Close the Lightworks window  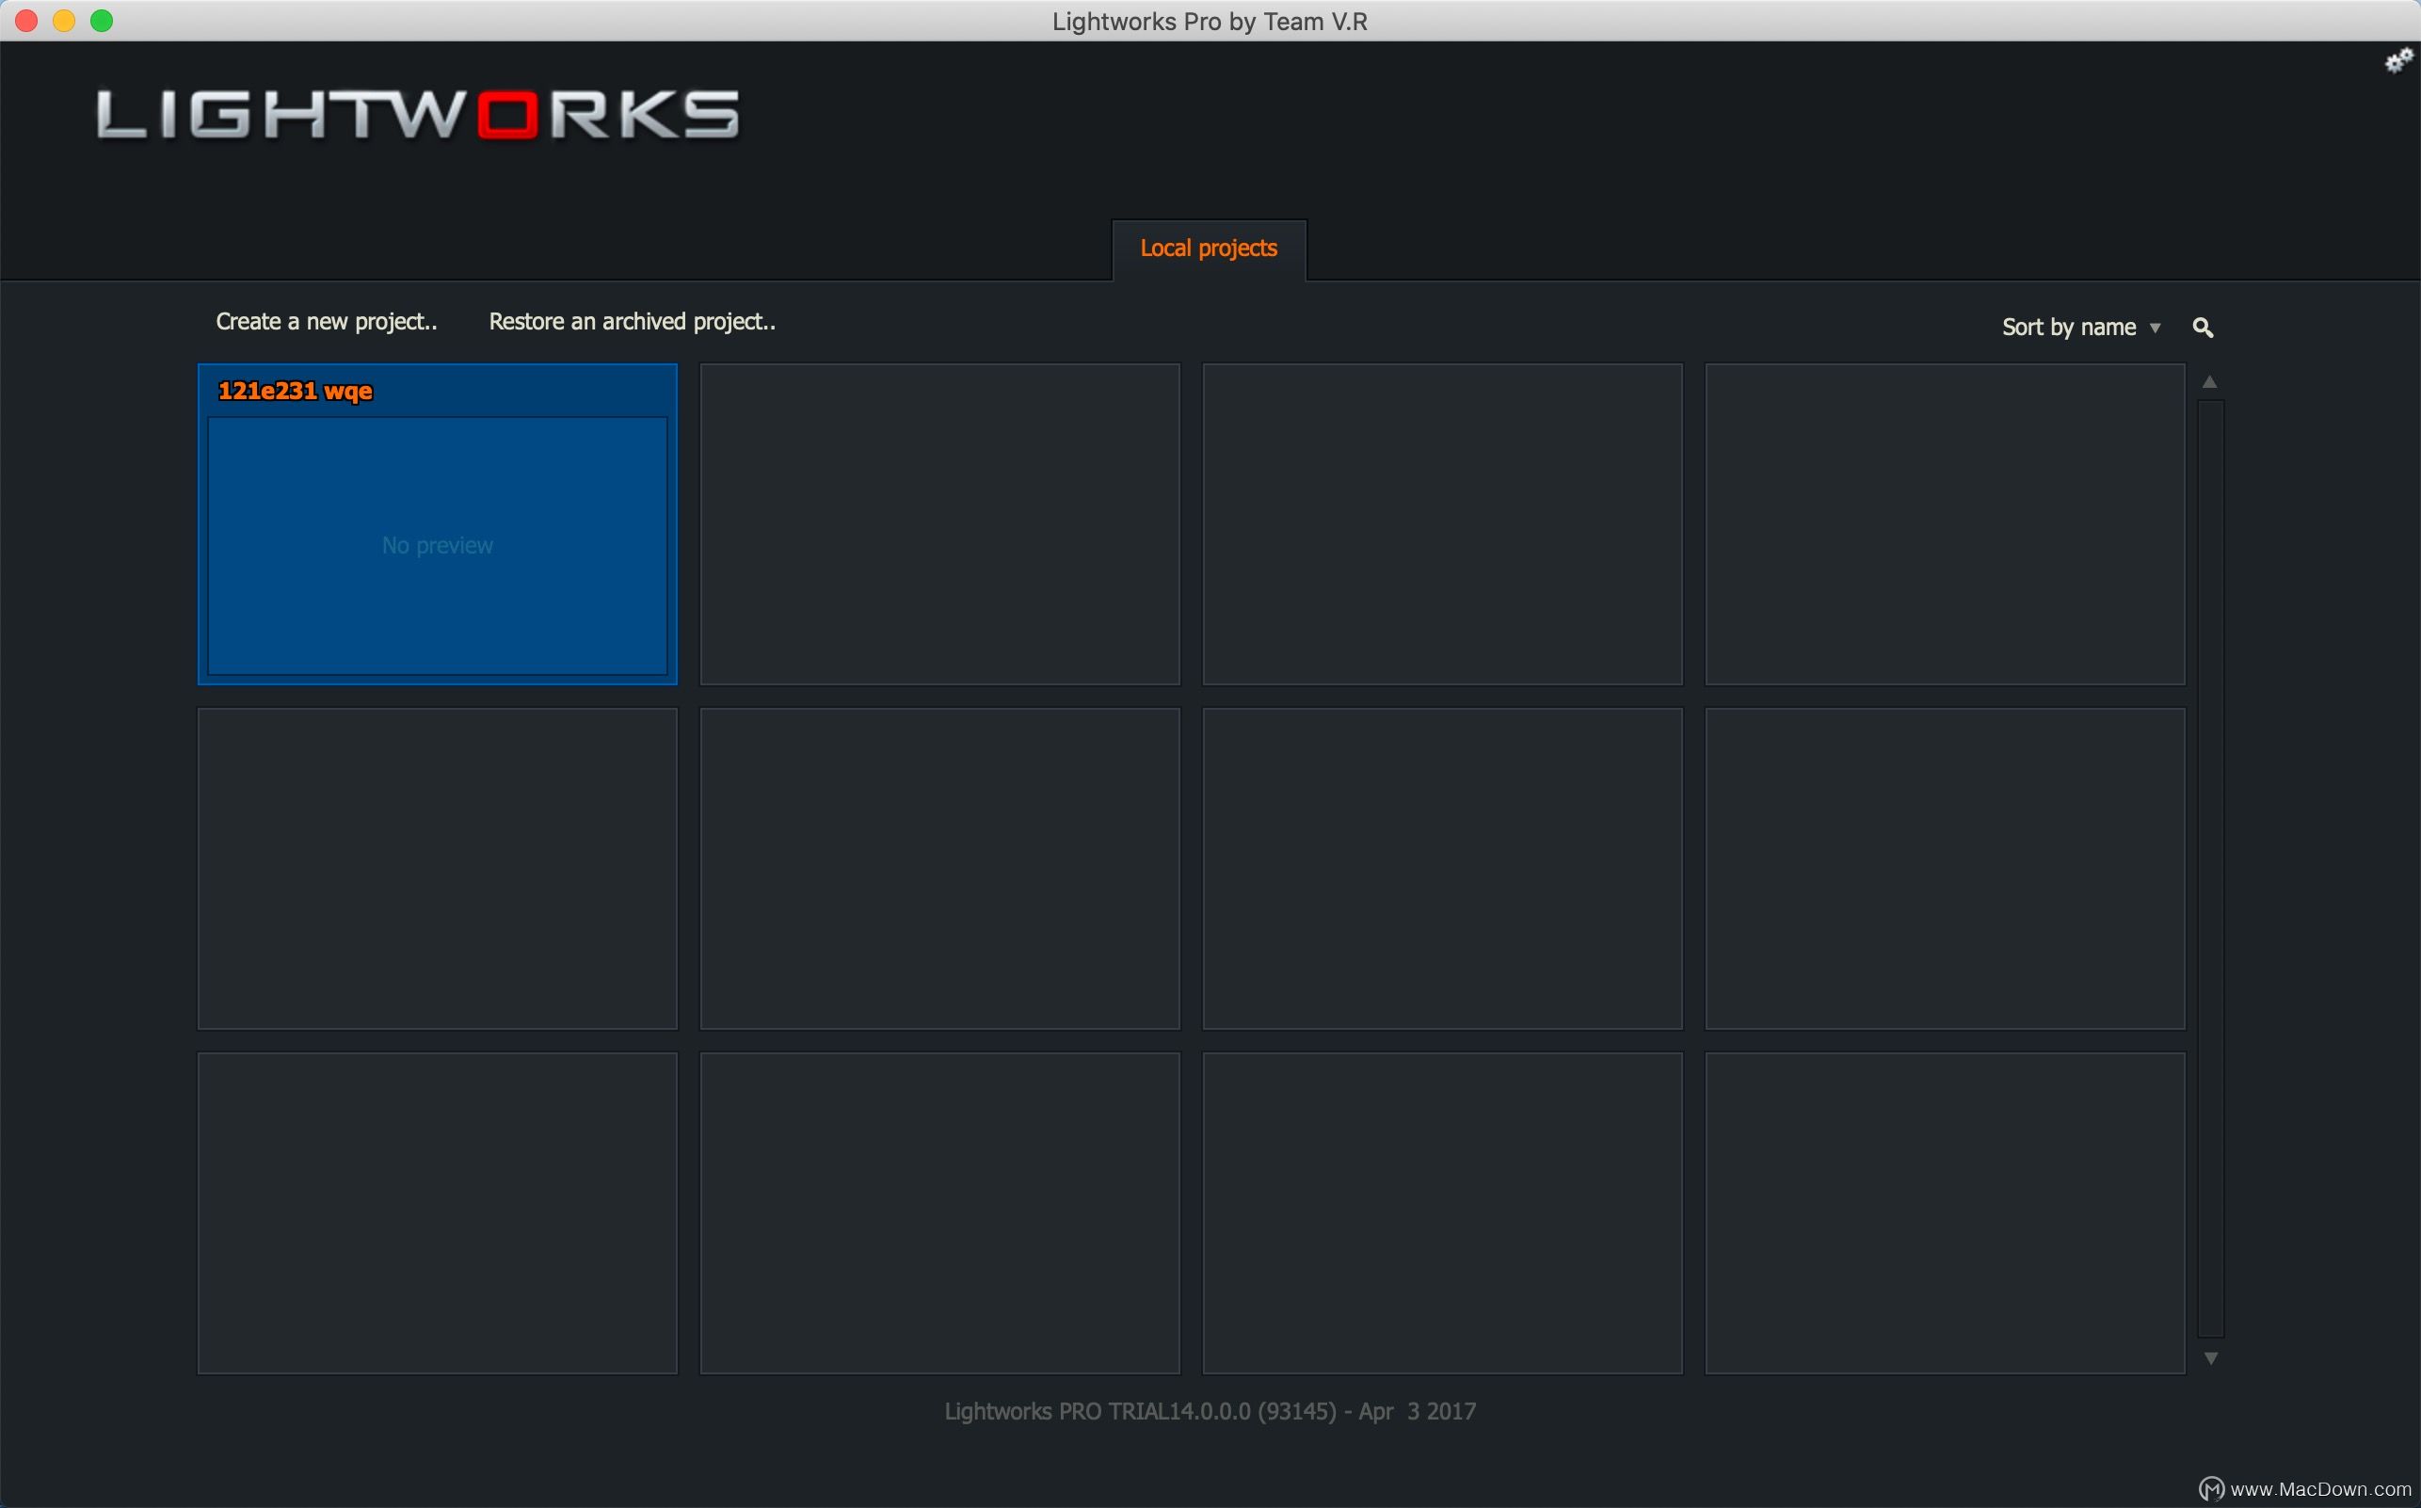27,21
